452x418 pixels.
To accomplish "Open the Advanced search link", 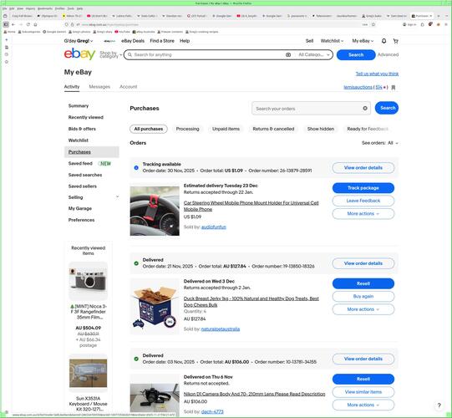I will point(388,54).
